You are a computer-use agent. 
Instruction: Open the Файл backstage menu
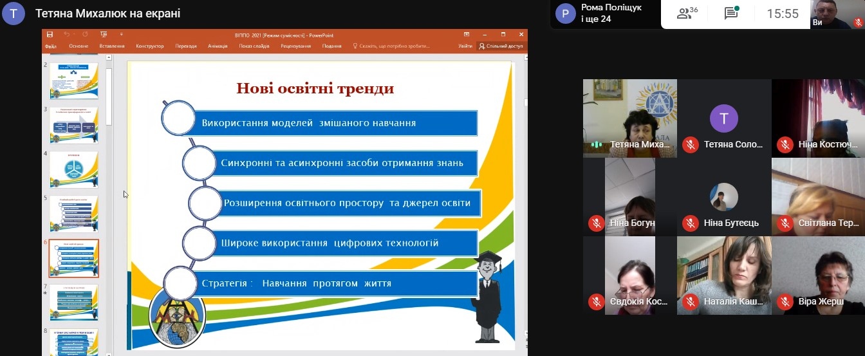(51, 46)
